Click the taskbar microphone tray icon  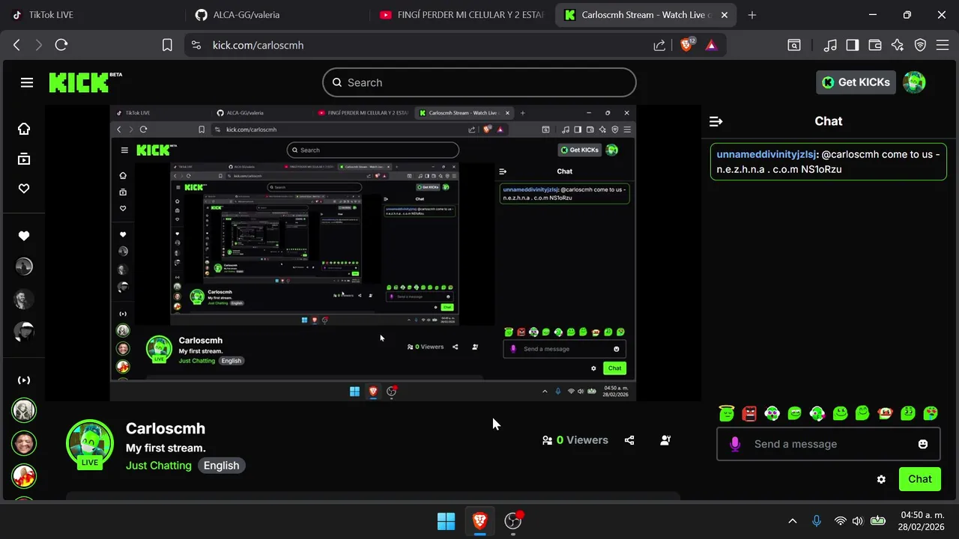coord(817,521)
